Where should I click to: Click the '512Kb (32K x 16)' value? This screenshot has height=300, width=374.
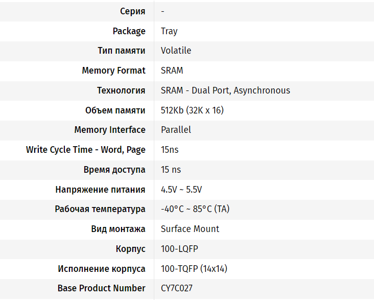tap(192, 110)
